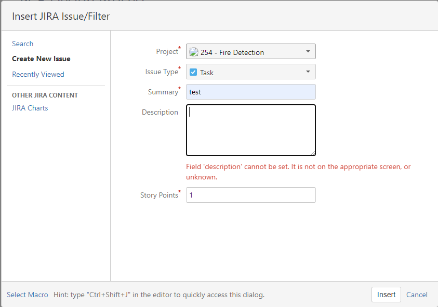The height and width of the screenshot is (307, 438).
Task: Cancel the Insert JIRA Issue dialog
Action: 417,295
